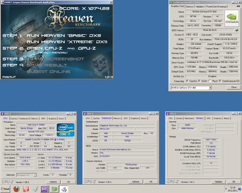242x193 pixels.
Task: Toggle the PhysX checkbox in GPU-Z
Action: click(x=210, y=81)
